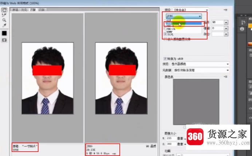
Task: Open the 预设 preset dropdown
Action: tap(191, 10)
